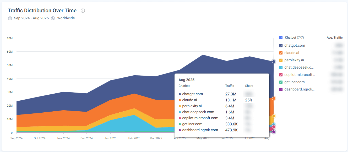Viewport: 348px width, 152px height.
Task: Click the Worldwide region label
Action: click(66, 18)
